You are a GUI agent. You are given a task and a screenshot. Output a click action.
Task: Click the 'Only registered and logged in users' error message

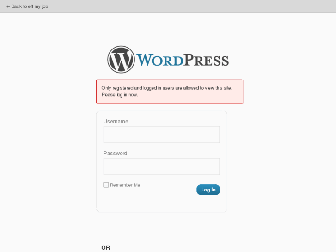170,92
